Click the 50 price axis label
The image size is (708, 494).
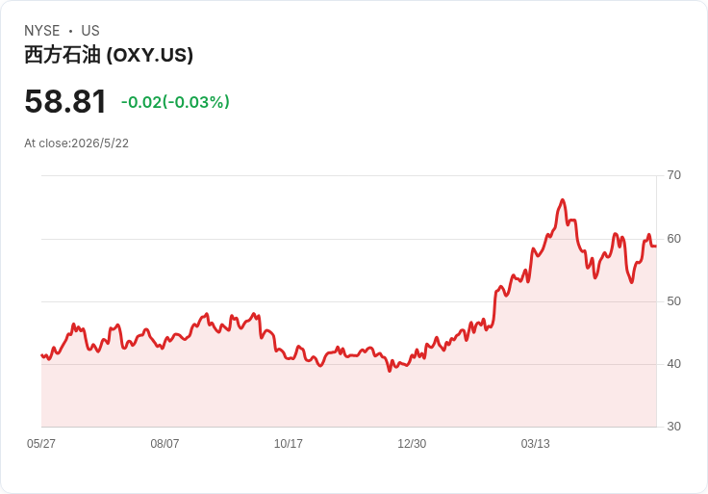click(673, 301)
